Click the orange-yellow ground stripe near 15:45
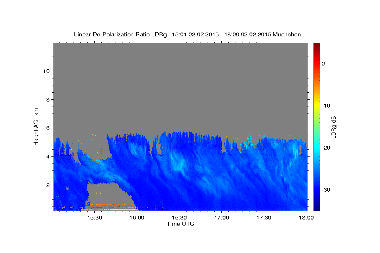The width and height of the screenshot is (380, 253). point(110,209)
